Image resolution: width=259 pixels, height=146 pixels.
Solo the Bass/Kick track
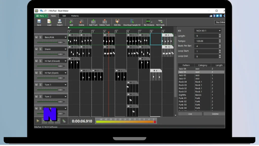tap(40, 37)
